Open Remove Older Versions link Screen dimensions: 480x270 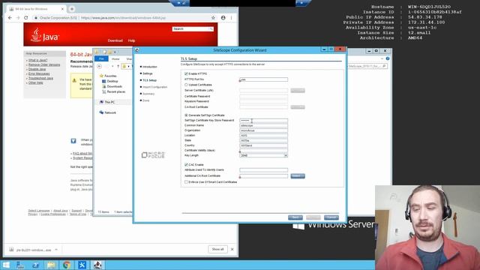[44, 65]
